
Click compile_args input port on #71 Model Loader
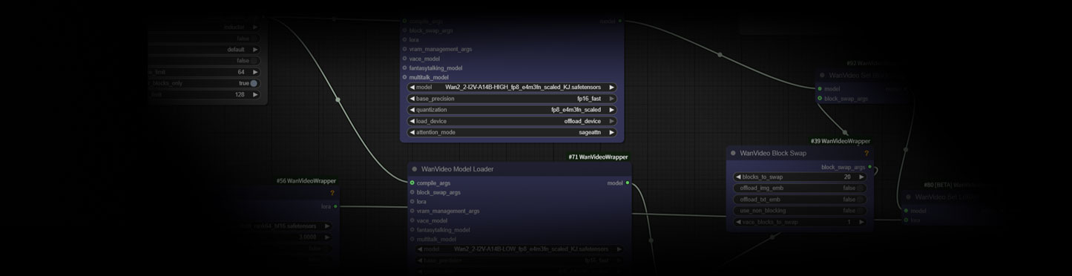tap(412, 183)
